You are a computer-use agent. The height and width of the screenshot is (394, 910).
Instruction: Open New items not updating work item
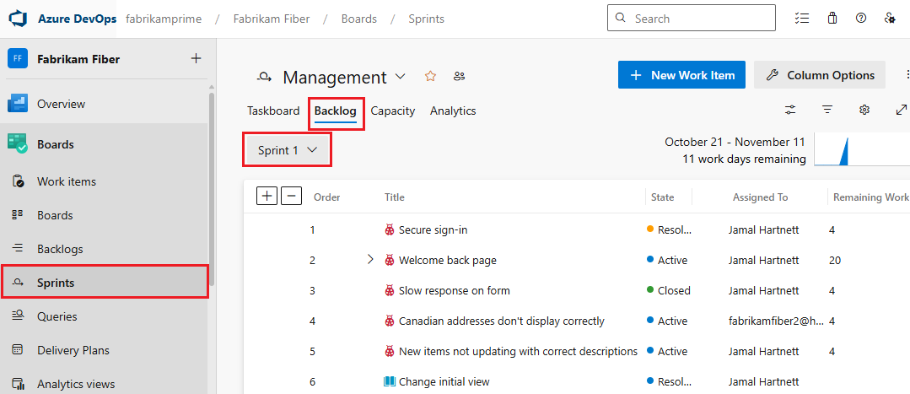(x=518, y=352)
